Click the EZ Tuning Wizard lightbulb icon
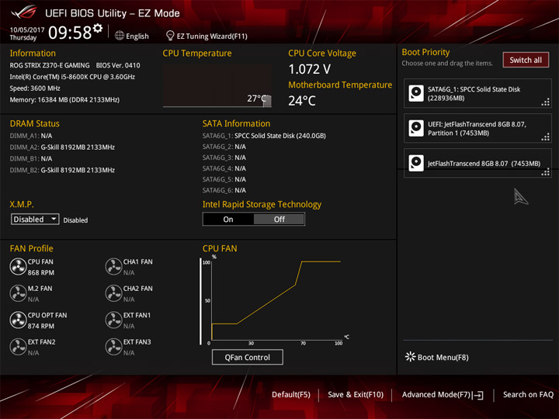 (x=170, y=36)
